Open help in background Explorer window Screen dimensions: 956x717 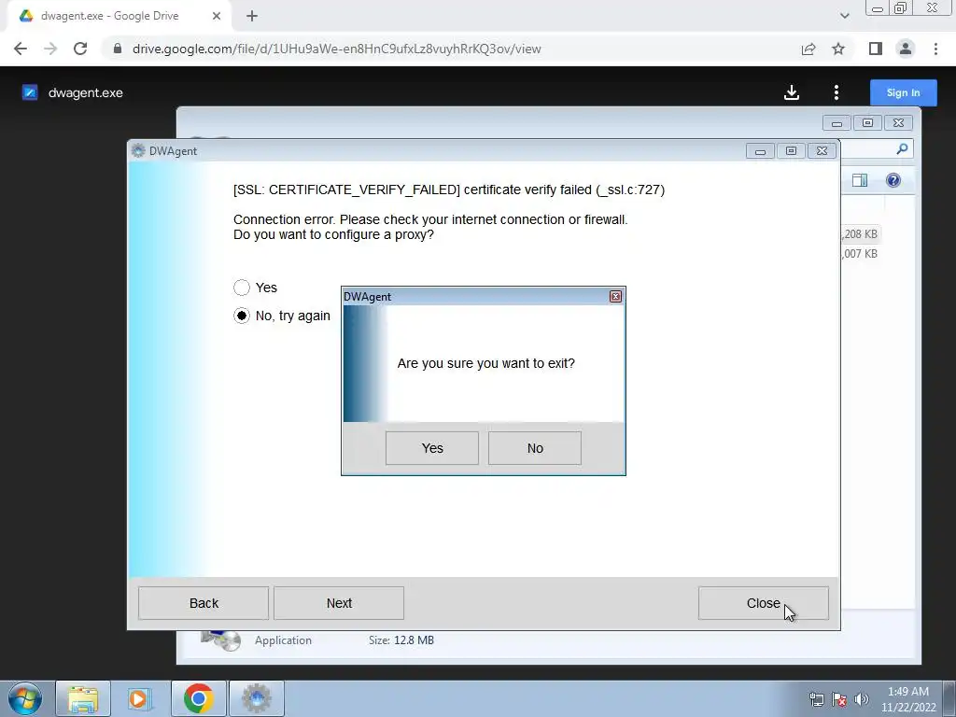pyautogui.click(x=893, y=180)
